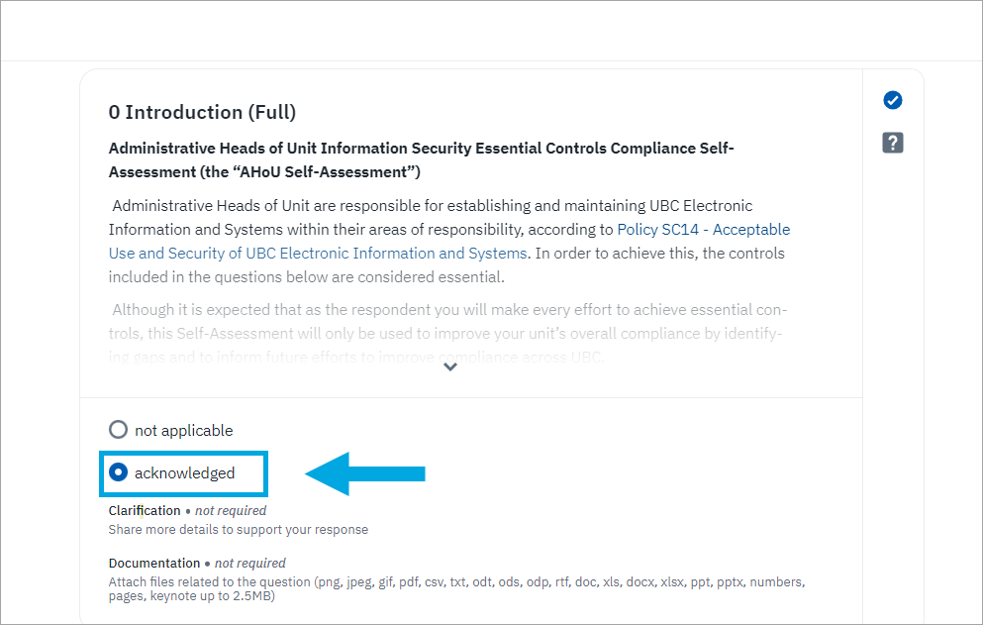Click the faded "Although it is expected" paragraph
Image resolution: width=983 pixels, height=625 pixels.
tap(445, 333)
